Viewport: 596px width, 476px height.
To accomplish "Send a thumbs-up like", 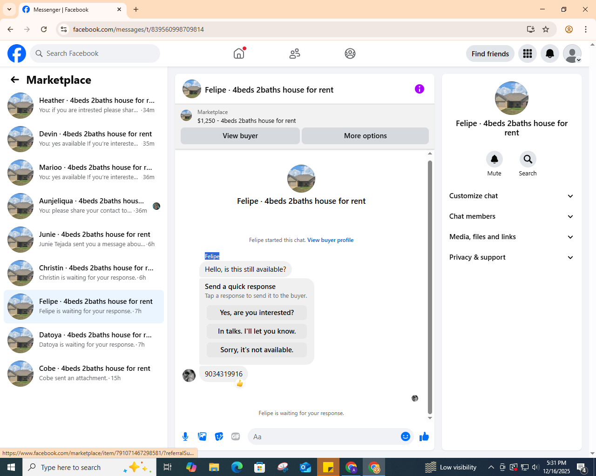I will coord(424,436).
